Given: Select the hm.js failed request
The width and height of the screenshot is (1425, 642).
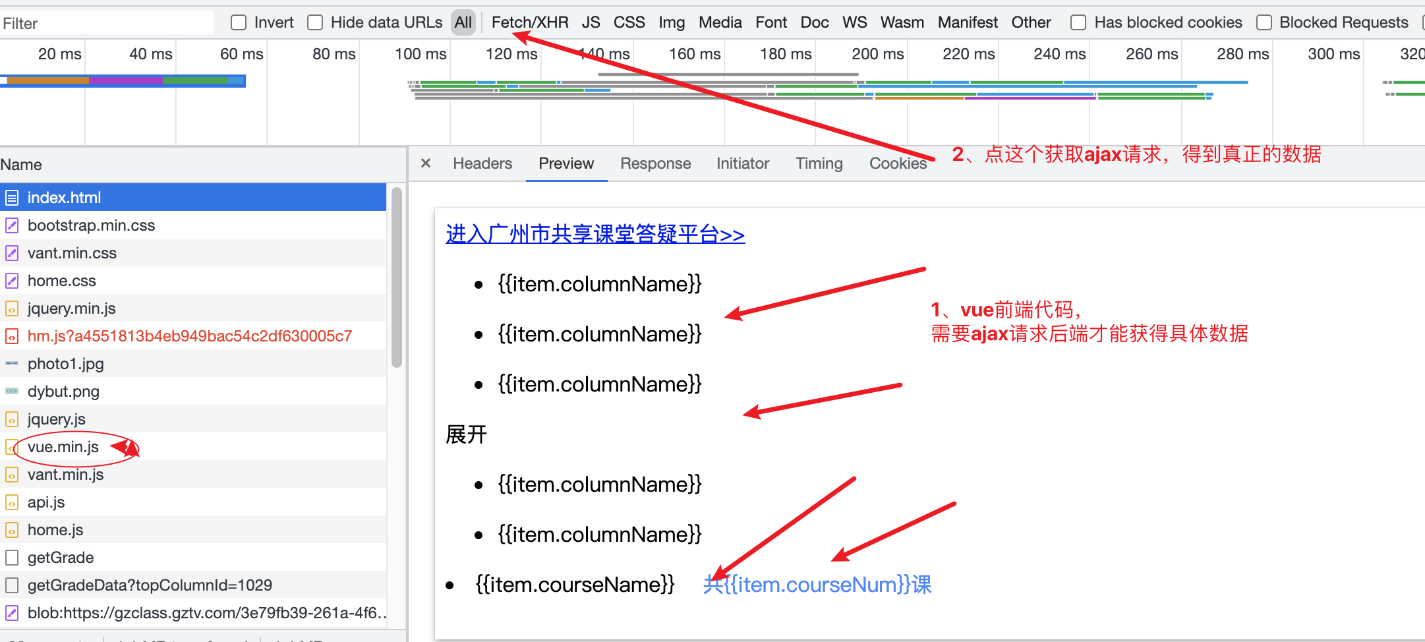Looking at the screenshot, I should coord(193,336).
